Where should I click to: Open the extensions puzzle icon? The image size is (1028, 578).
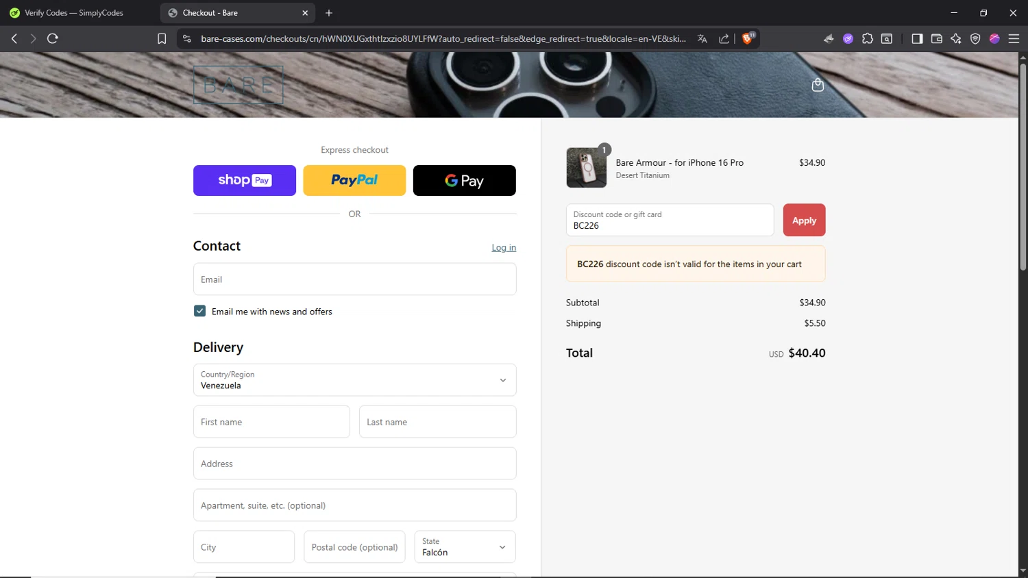coord(868,39)
